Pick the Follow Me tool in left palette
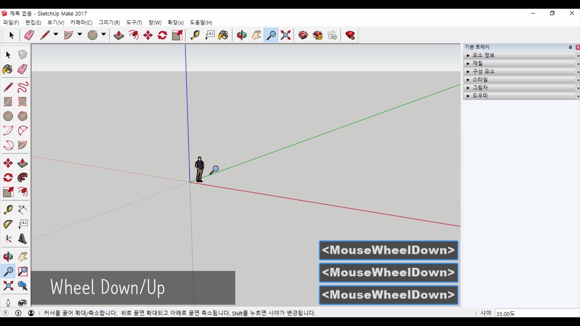Image resolution: width=580 pixels, height=326 pixels. 23,177
